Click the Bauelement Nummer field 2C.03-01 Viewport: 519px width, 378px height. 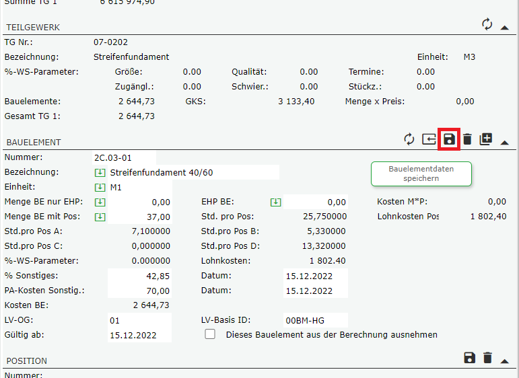coord(132,157)
